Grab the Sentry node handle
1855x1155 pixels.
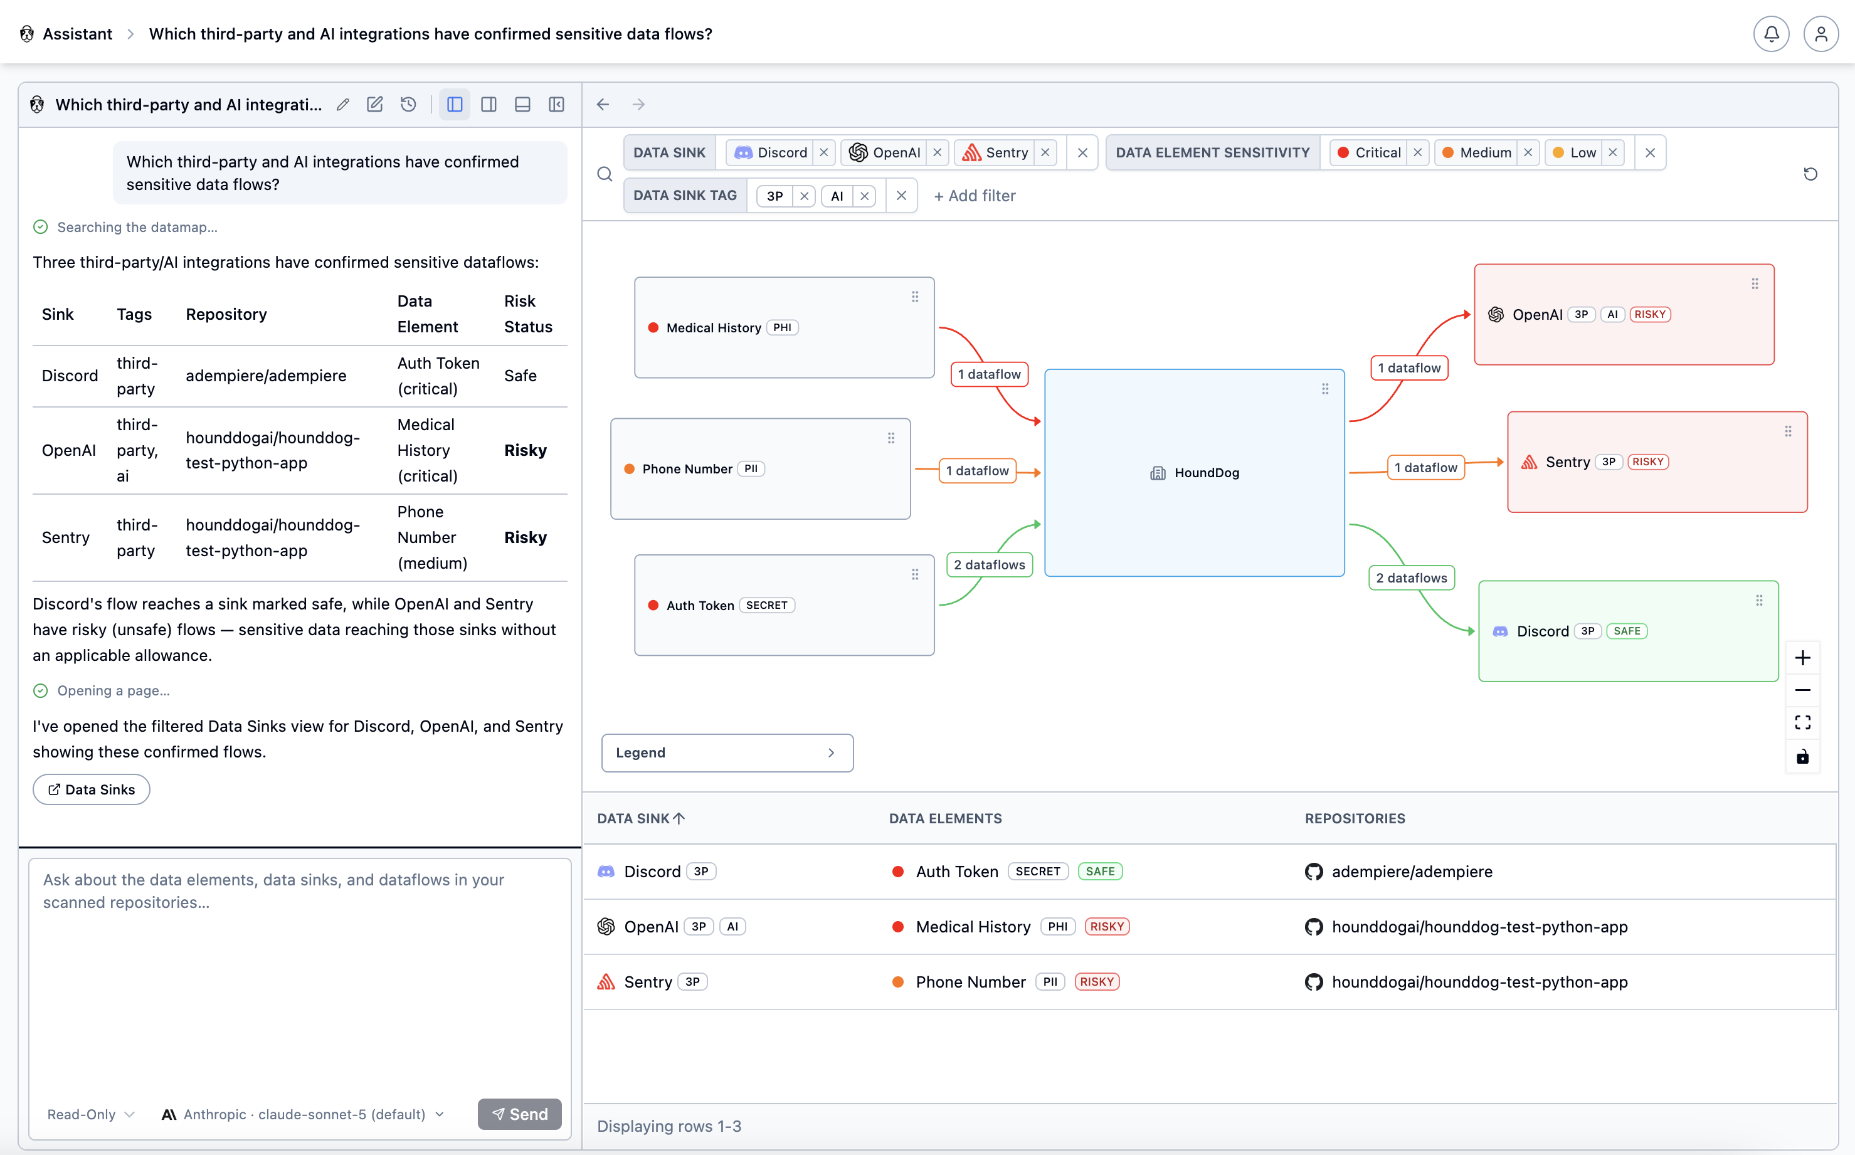click(1788, 431)
